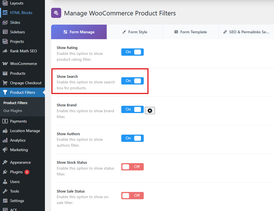Click the Form Template table icon
The image size is (274, 211).
(x=176, y=32)
